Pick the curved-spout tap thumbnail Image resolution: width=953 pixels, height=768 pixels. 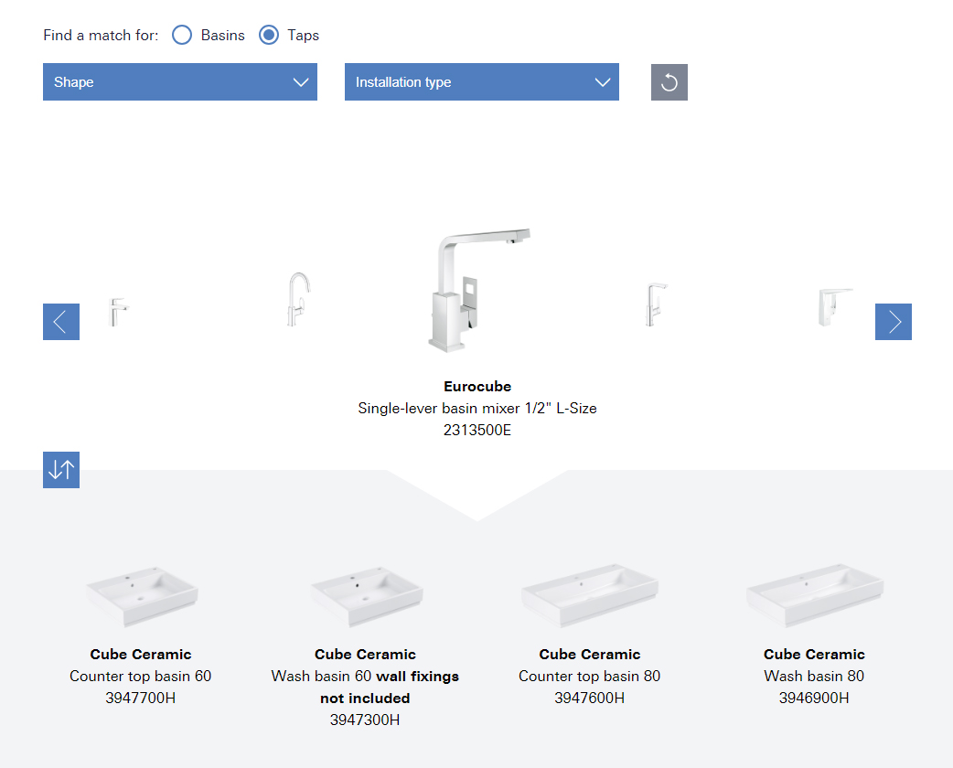[298, 299]
